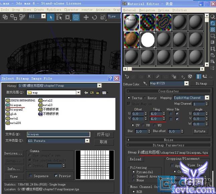Click the Select and Link toolbar icon

point(5,17)
